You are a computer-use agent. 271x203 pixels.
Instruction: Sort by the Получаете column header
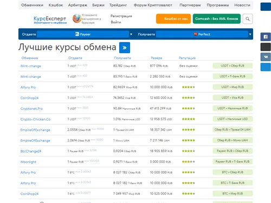(122, 58)
